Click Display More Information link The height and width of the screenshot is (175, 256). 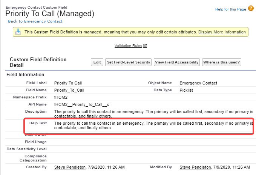(x=222, y=32)
